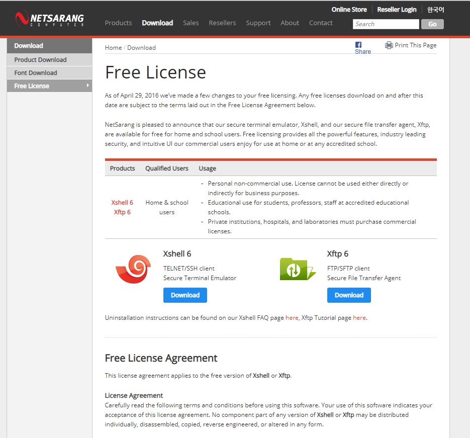Open the Contact page
This screenshot has width=470, height=438.
click(321, 23)
